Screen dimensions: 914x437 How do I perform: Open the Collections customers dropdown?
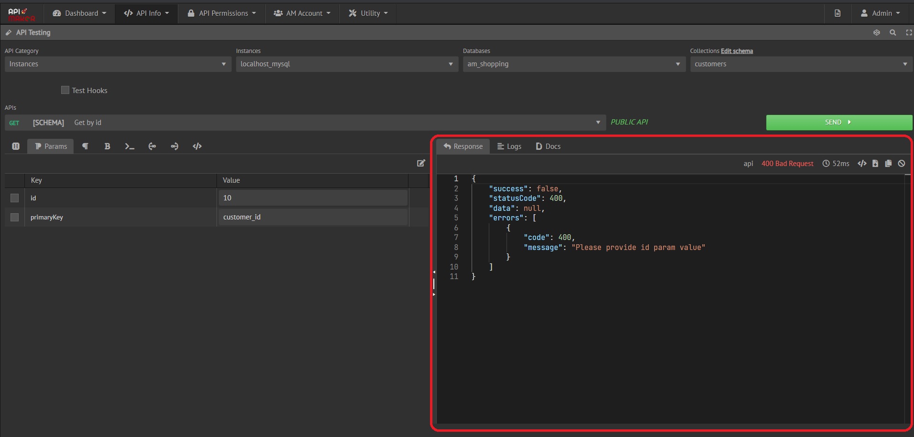tap(801, 64)
